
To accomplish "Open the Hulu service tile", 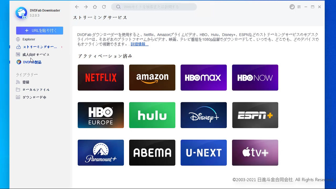I will (152, 115).
